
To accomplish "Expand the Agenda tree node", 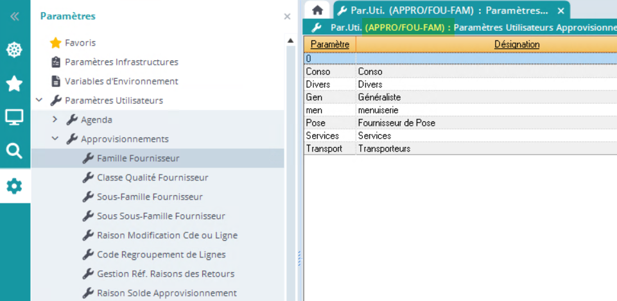I will click(x=55, y=120).
